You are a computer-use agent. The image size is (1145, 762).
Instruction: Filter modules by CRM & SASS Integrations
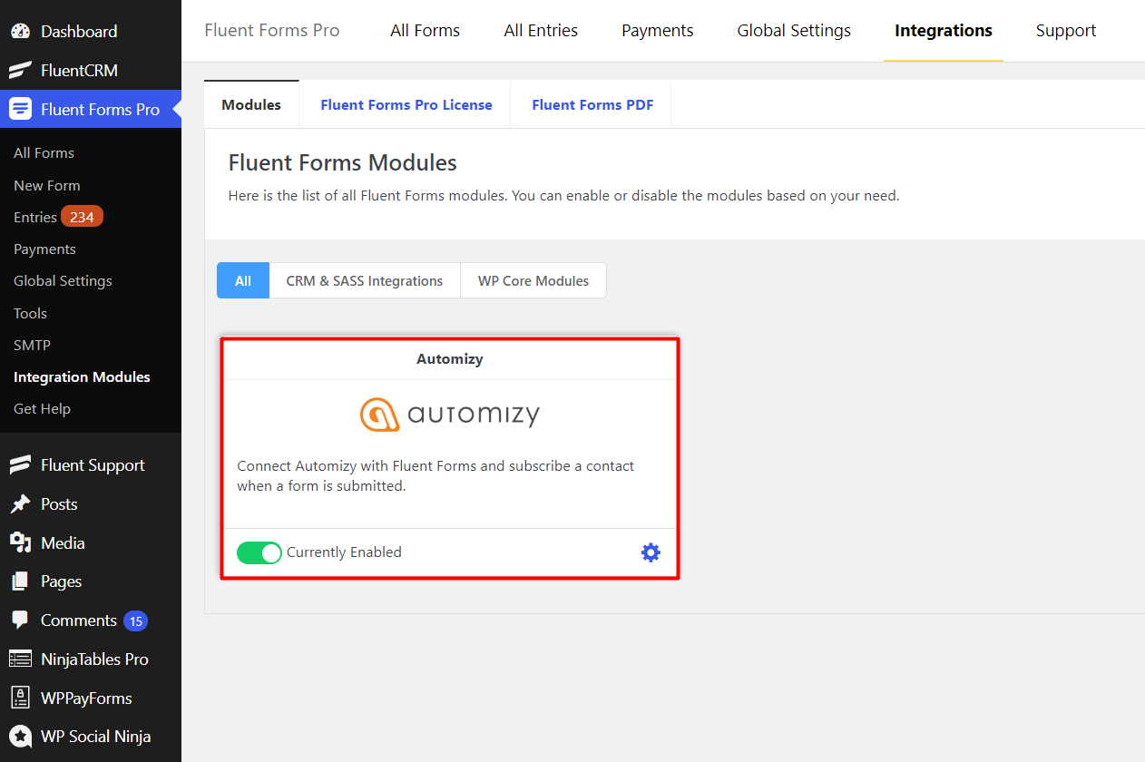coord(364,280)
